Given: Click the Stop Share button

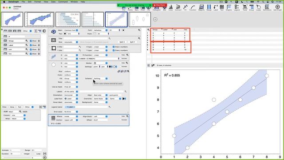Looking at the screenshot, I should click(x=160, y=5).
